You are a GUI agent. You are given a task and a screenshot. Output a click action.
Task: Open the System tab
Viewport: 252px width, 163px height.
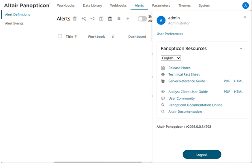205,6
